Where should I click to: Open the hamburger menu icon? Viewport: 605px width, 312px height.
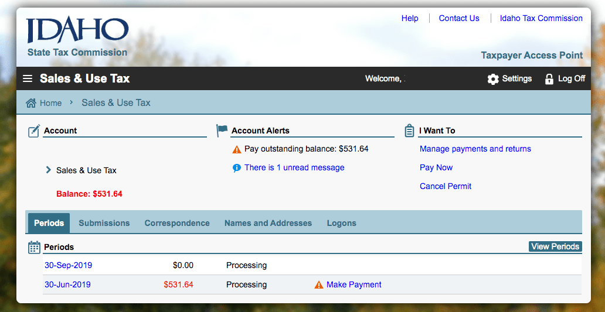(28, 78)
